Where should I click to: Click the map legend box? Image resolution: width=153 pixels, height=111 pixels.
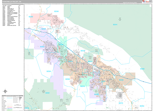(13, 103)
